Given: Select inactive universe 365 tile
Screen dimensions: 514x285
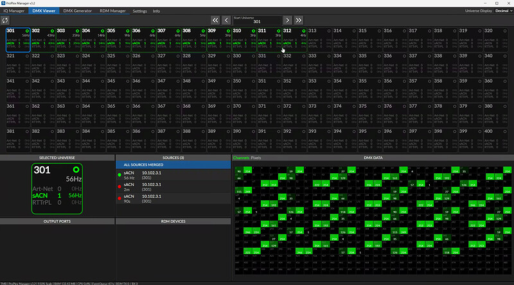Looking at the screenshot, I should (x=119, y=116).
